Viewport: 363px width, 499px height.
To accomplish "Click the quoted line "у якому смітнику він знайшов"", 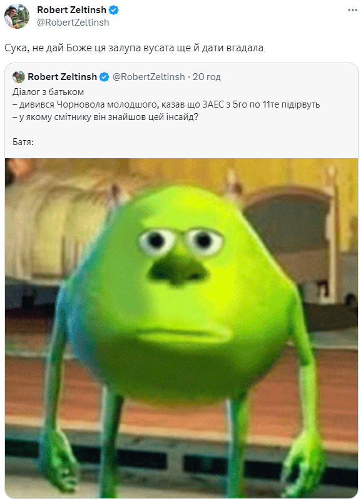I will [105, 117].
